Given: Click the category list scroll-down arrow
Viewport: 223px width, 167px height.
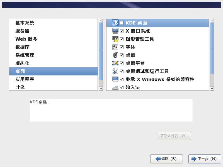Looking at the screenshot, I should pyautogui.click(x=101, y=89).
